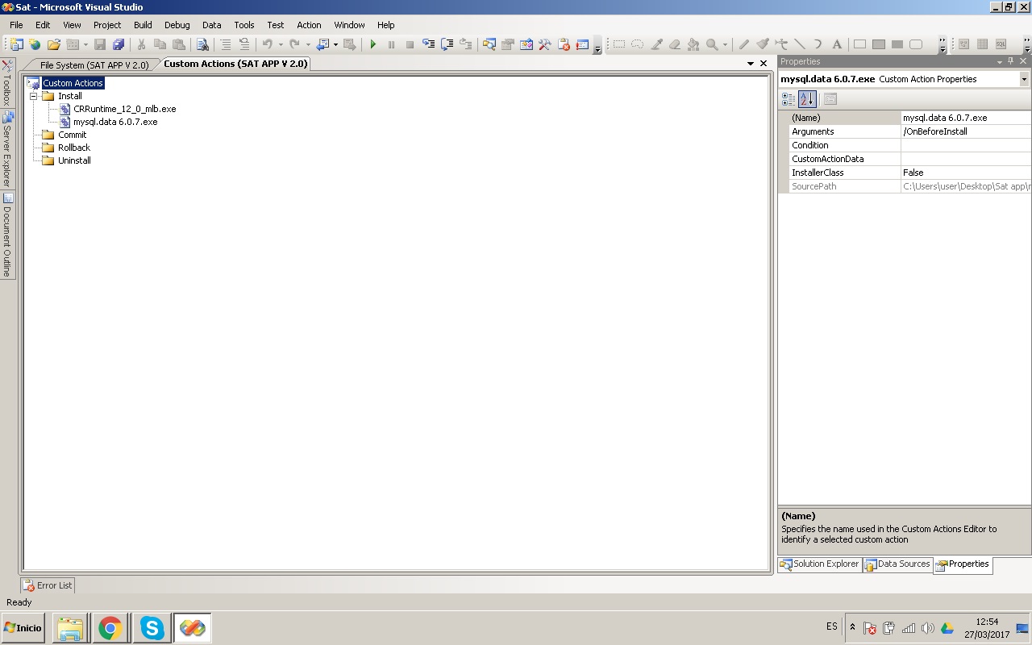
Task: Click the Save All toolbar icon
Action: pyautogui.click(x=119, y=44)
